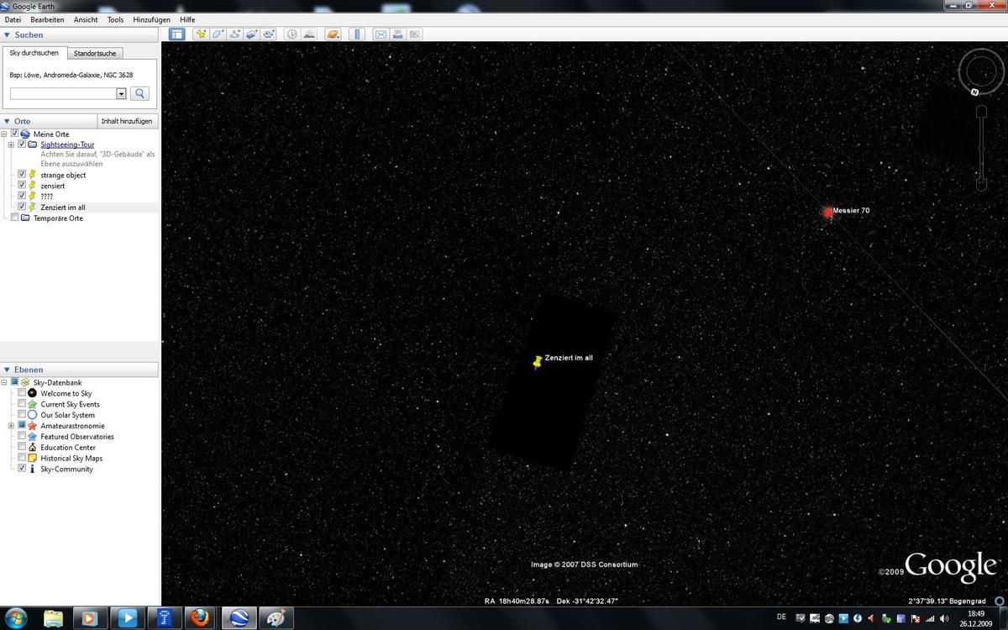Viewport: 1008px width, 630px height.
Task: Open the Ansicht menu
Action: [x=86, y=19]
